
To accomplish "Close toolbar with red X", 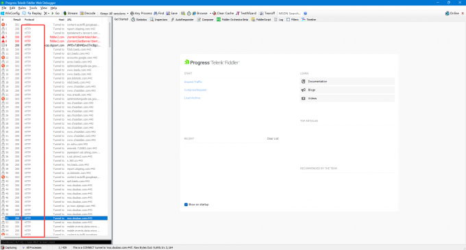I will click(463, 14).
